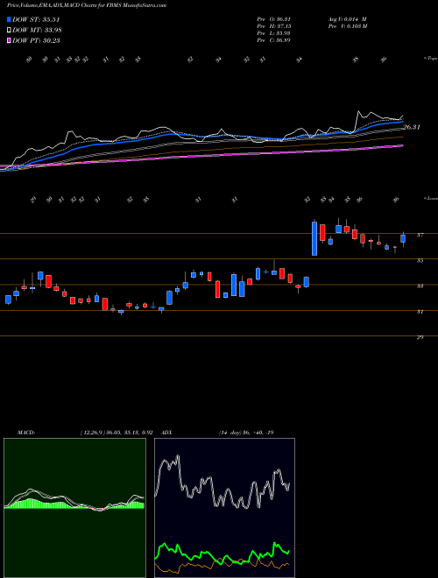Click the 26.31 label beside the EMA lines
Viewport: 438px width, 578px height.
(412, 127)
